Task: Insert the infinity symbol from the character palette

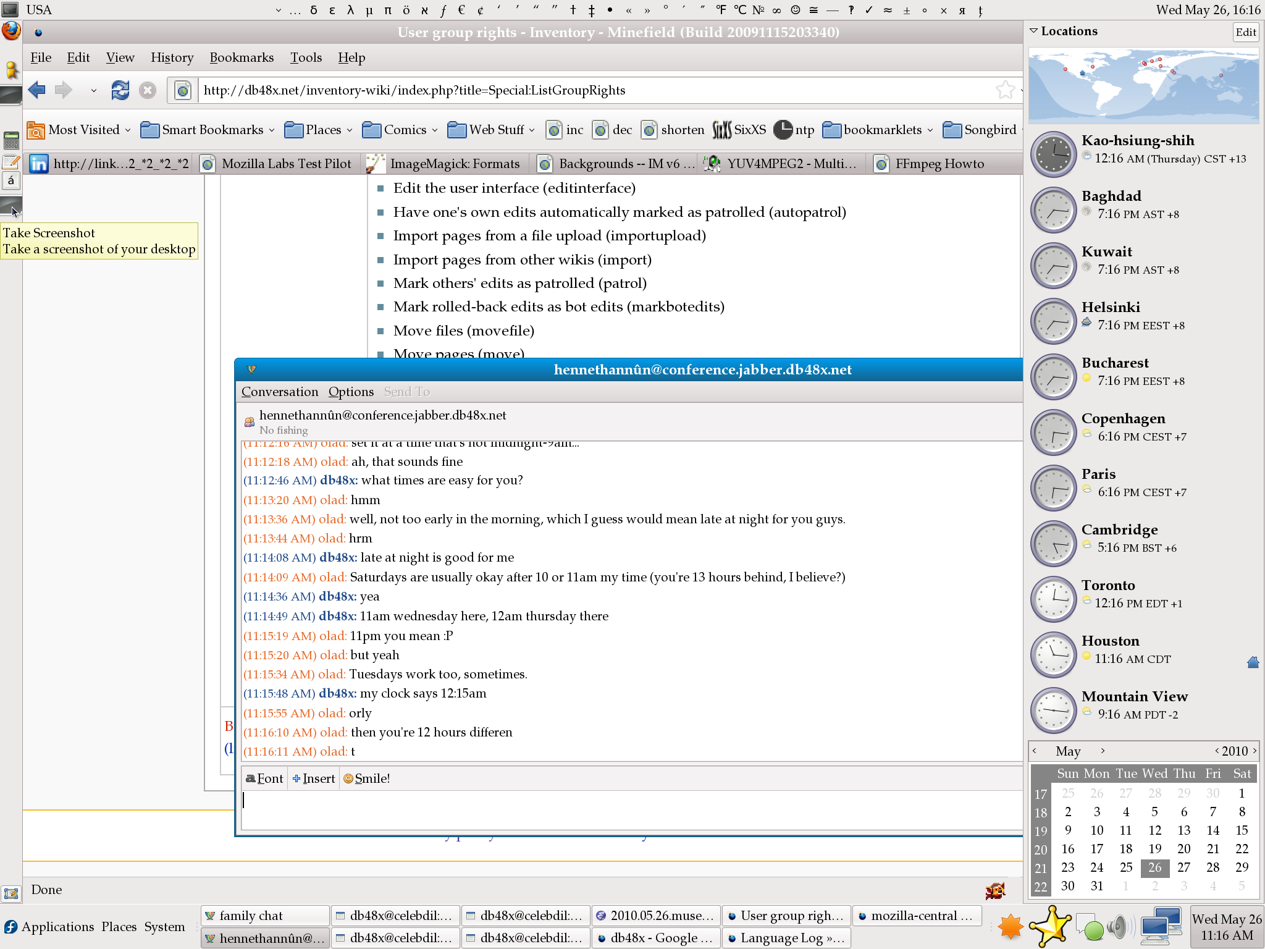Action: tap(776, 10)
